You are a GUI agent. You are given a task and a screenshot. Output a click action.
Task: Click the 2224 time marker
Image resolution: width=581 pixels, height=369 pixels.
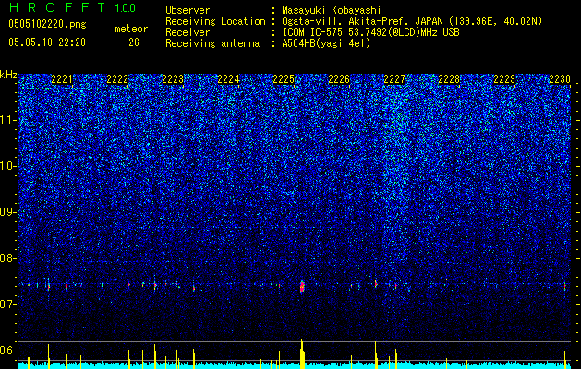(228, 79)
